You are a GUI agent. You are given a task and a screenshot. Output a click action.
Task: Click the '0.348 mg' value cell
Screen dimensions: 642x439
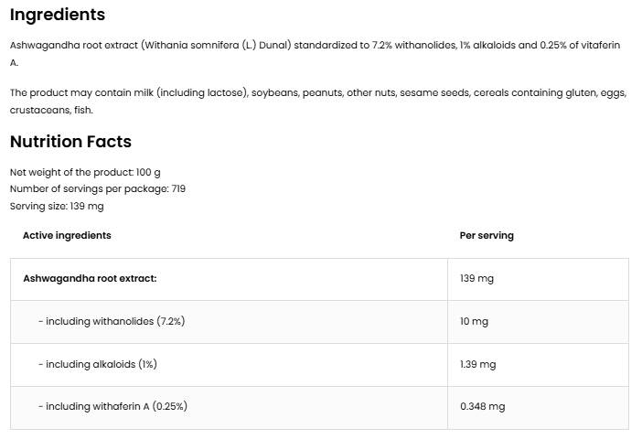(x=482, y=406)
